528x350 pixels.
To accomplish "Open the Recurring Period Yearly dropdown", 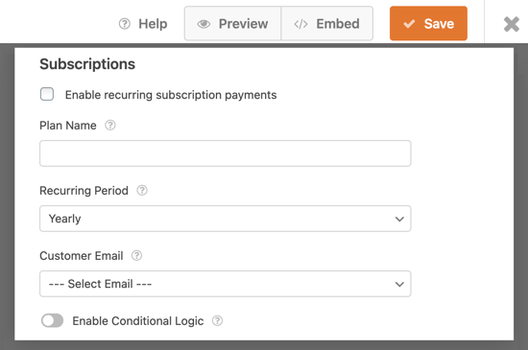I will [226, 219].
